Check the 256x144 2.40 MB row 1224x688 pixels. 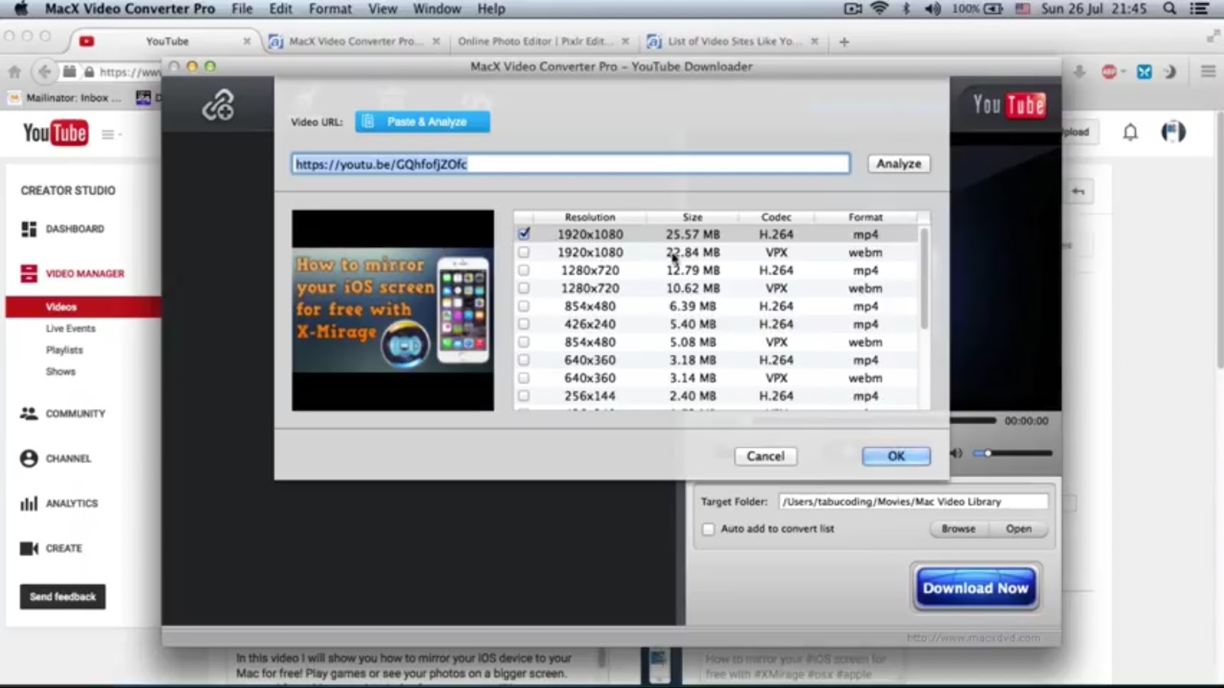tap(523, 396)
